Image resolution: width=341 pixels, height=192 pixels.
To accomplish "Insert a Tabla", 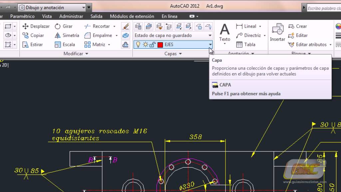I will pyautogui.click(x=246, y=45).
